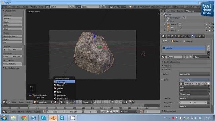Open the 3D view editor type icon

[x=5, y=102]
